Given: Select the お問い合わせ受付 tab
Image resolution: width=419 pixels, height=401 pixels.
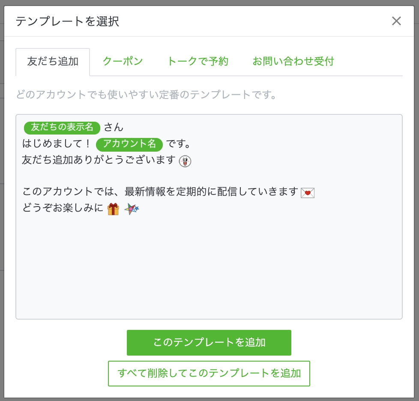Looking at the screenshot, I should pos(293,61).
